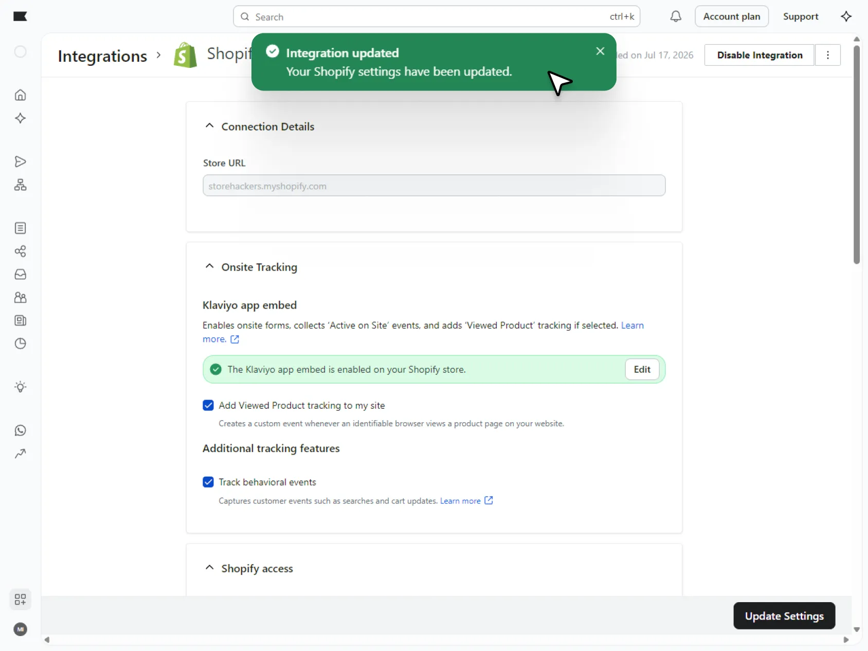Click the green check on the embed-enabled banner
This screenshot has width=868, height=651.
tap(216, 369)
